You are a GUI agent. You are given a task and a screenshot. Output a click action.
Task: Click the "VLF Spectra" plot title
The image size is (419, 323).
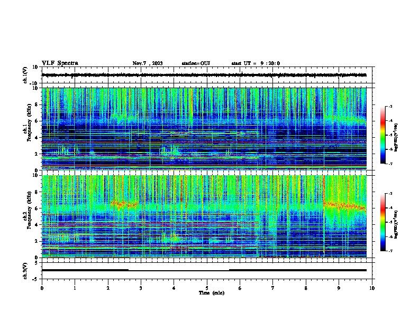coord(60,63)
